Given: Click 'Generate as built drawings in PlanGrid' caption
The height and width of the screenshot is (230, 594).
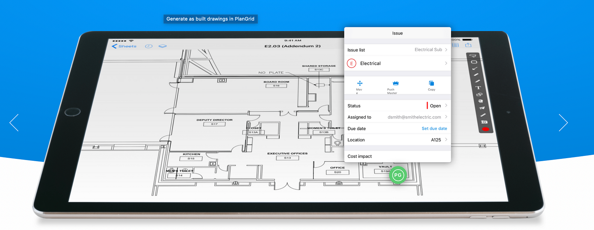Looking at the screenshot, I should click(210, 19).
